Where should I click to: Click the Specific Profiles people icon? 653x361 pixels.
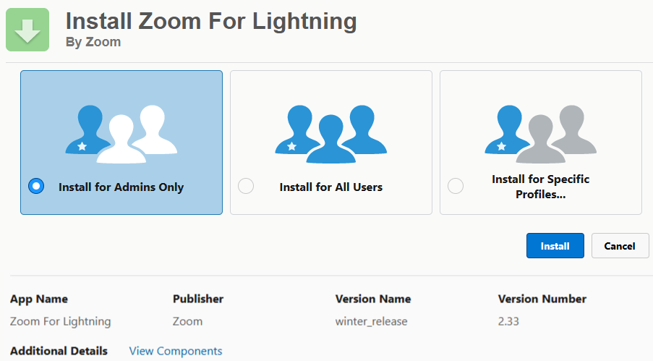tap(541, 133)
